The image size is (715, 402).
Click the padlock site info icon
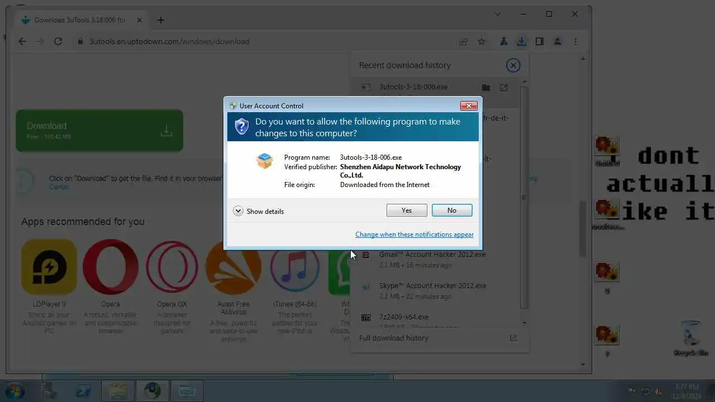80,41
